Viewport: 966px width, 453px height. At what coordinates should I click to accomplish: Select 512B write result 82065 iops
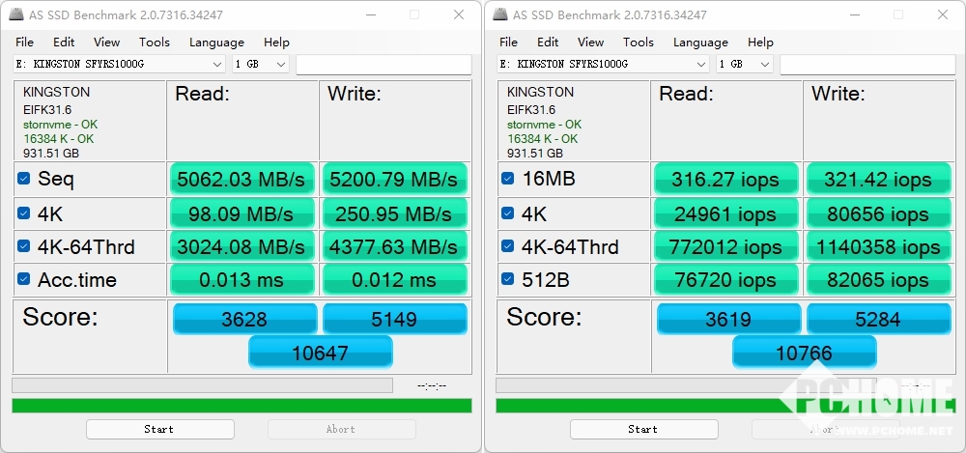(x=878, y=280)
